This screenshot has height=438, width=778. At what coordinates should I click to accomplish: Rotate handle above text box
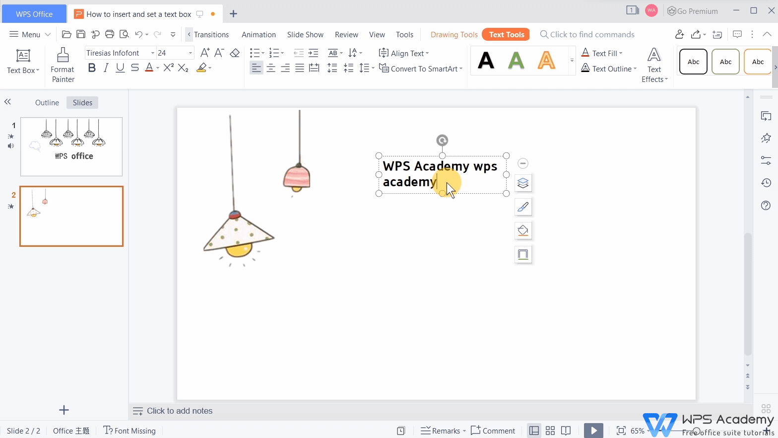442,141
